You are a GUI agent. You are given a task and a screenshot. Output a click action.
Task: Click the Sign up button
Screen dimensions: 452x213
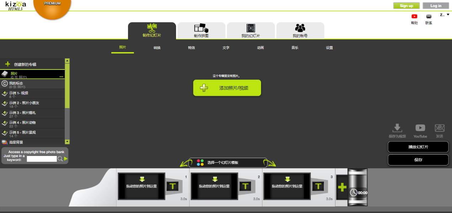(x=406, y=6)
